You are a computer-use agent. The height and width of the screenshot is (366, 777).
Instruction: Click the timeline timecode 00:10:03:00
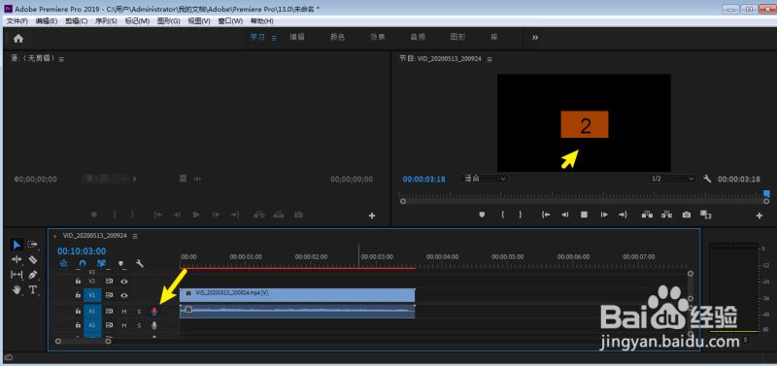82,251
